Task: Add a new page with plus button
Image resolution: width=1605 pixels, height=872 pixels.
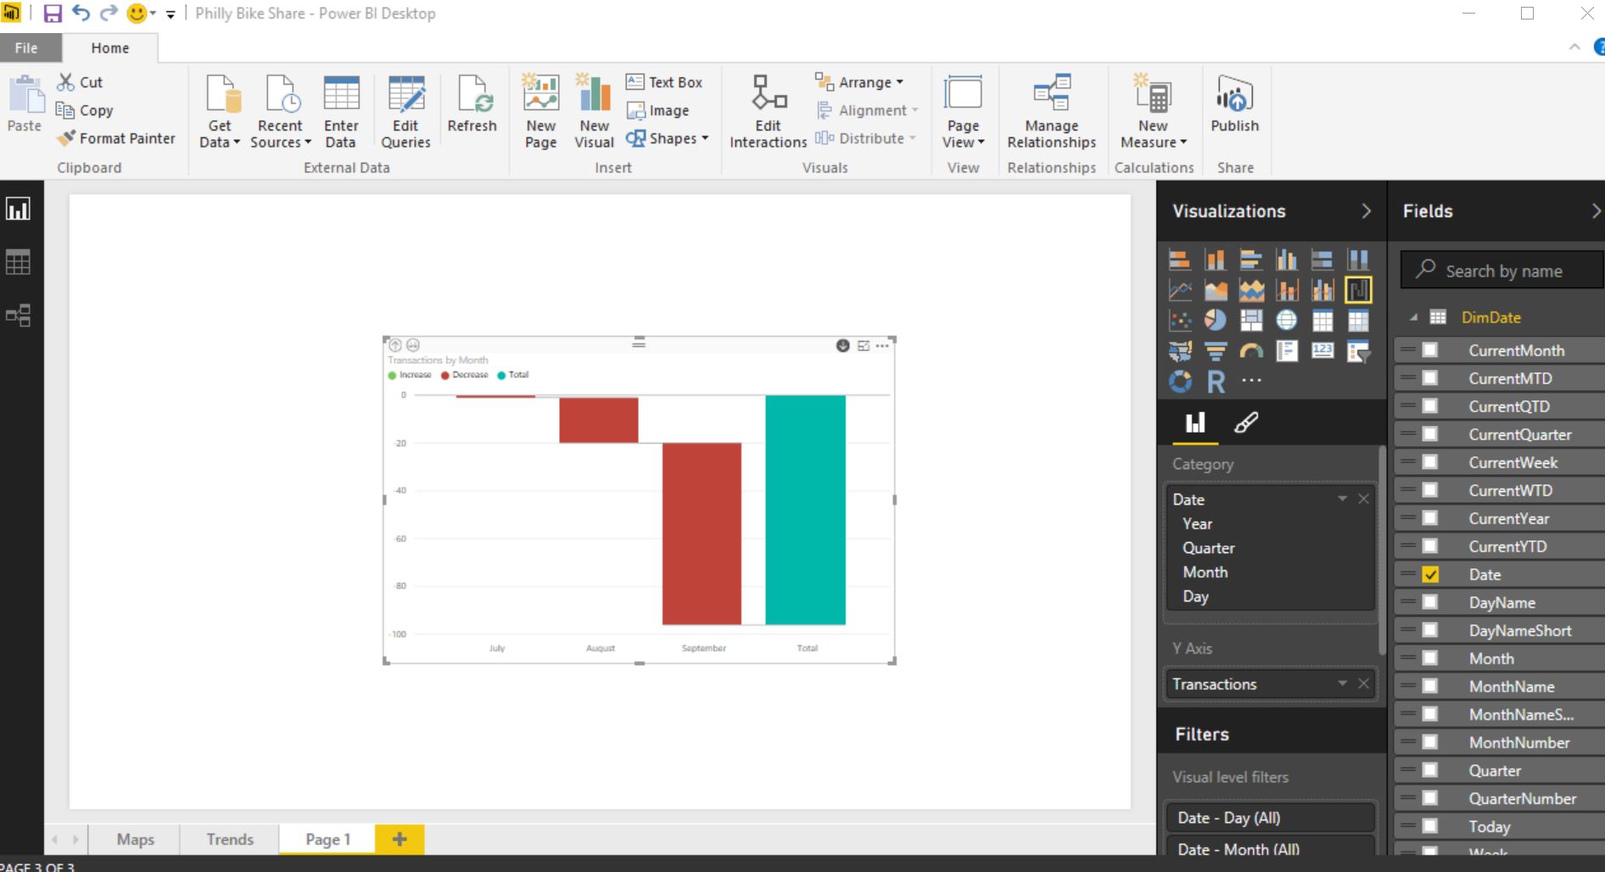Action: [400, 839]
